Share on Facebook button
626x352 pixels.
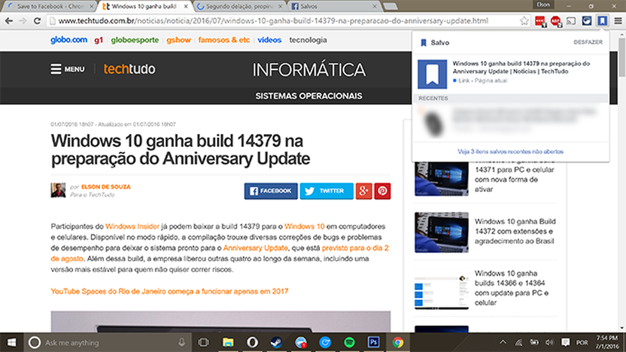pos(271,191)
